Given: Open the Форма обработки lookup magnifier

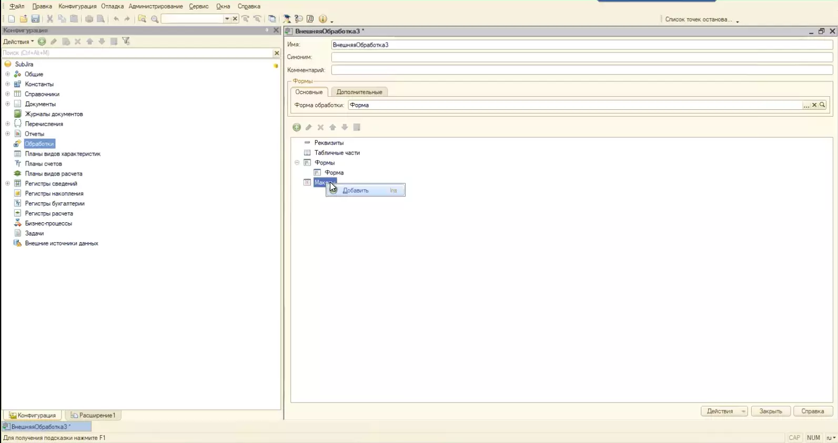Looking at the screenshot, I should [822, 105].
